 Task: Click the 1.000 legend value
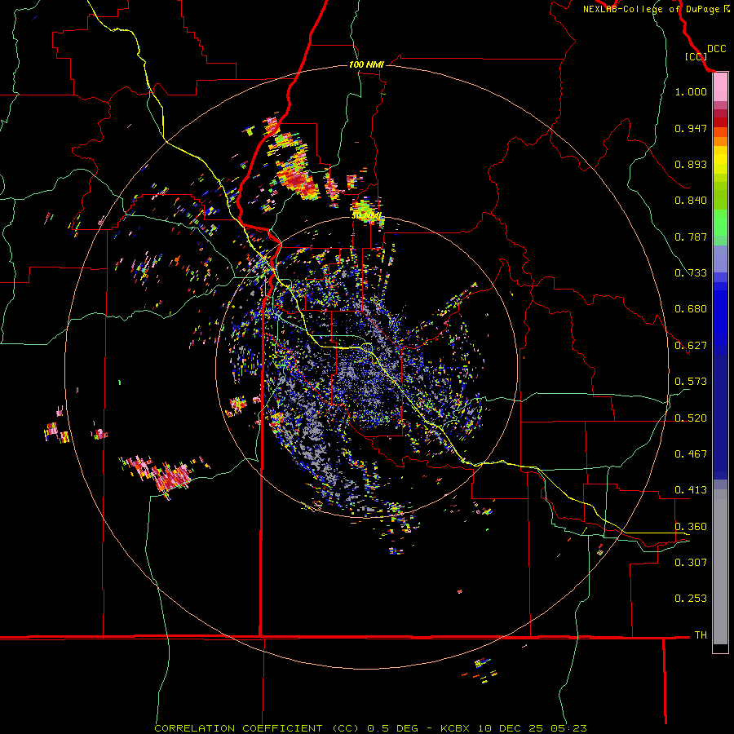coord(691,91)
